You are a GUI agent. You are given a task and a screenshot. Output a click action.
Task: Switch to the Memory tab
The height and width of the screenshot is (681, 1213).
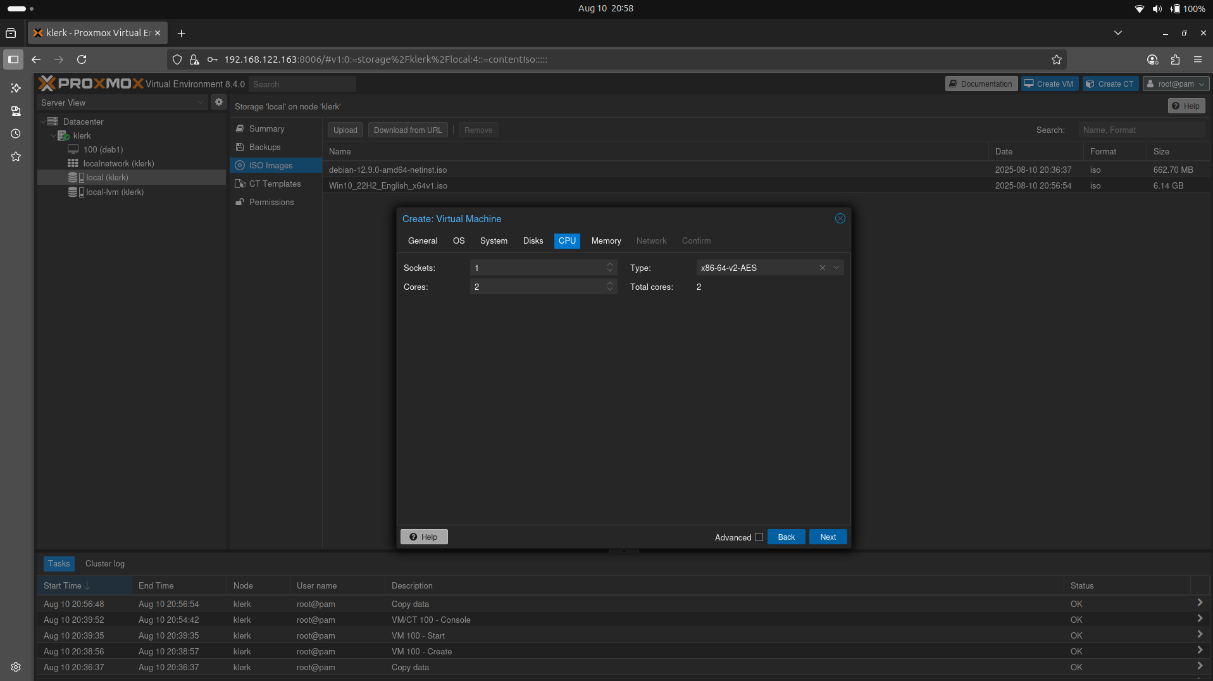606,241
